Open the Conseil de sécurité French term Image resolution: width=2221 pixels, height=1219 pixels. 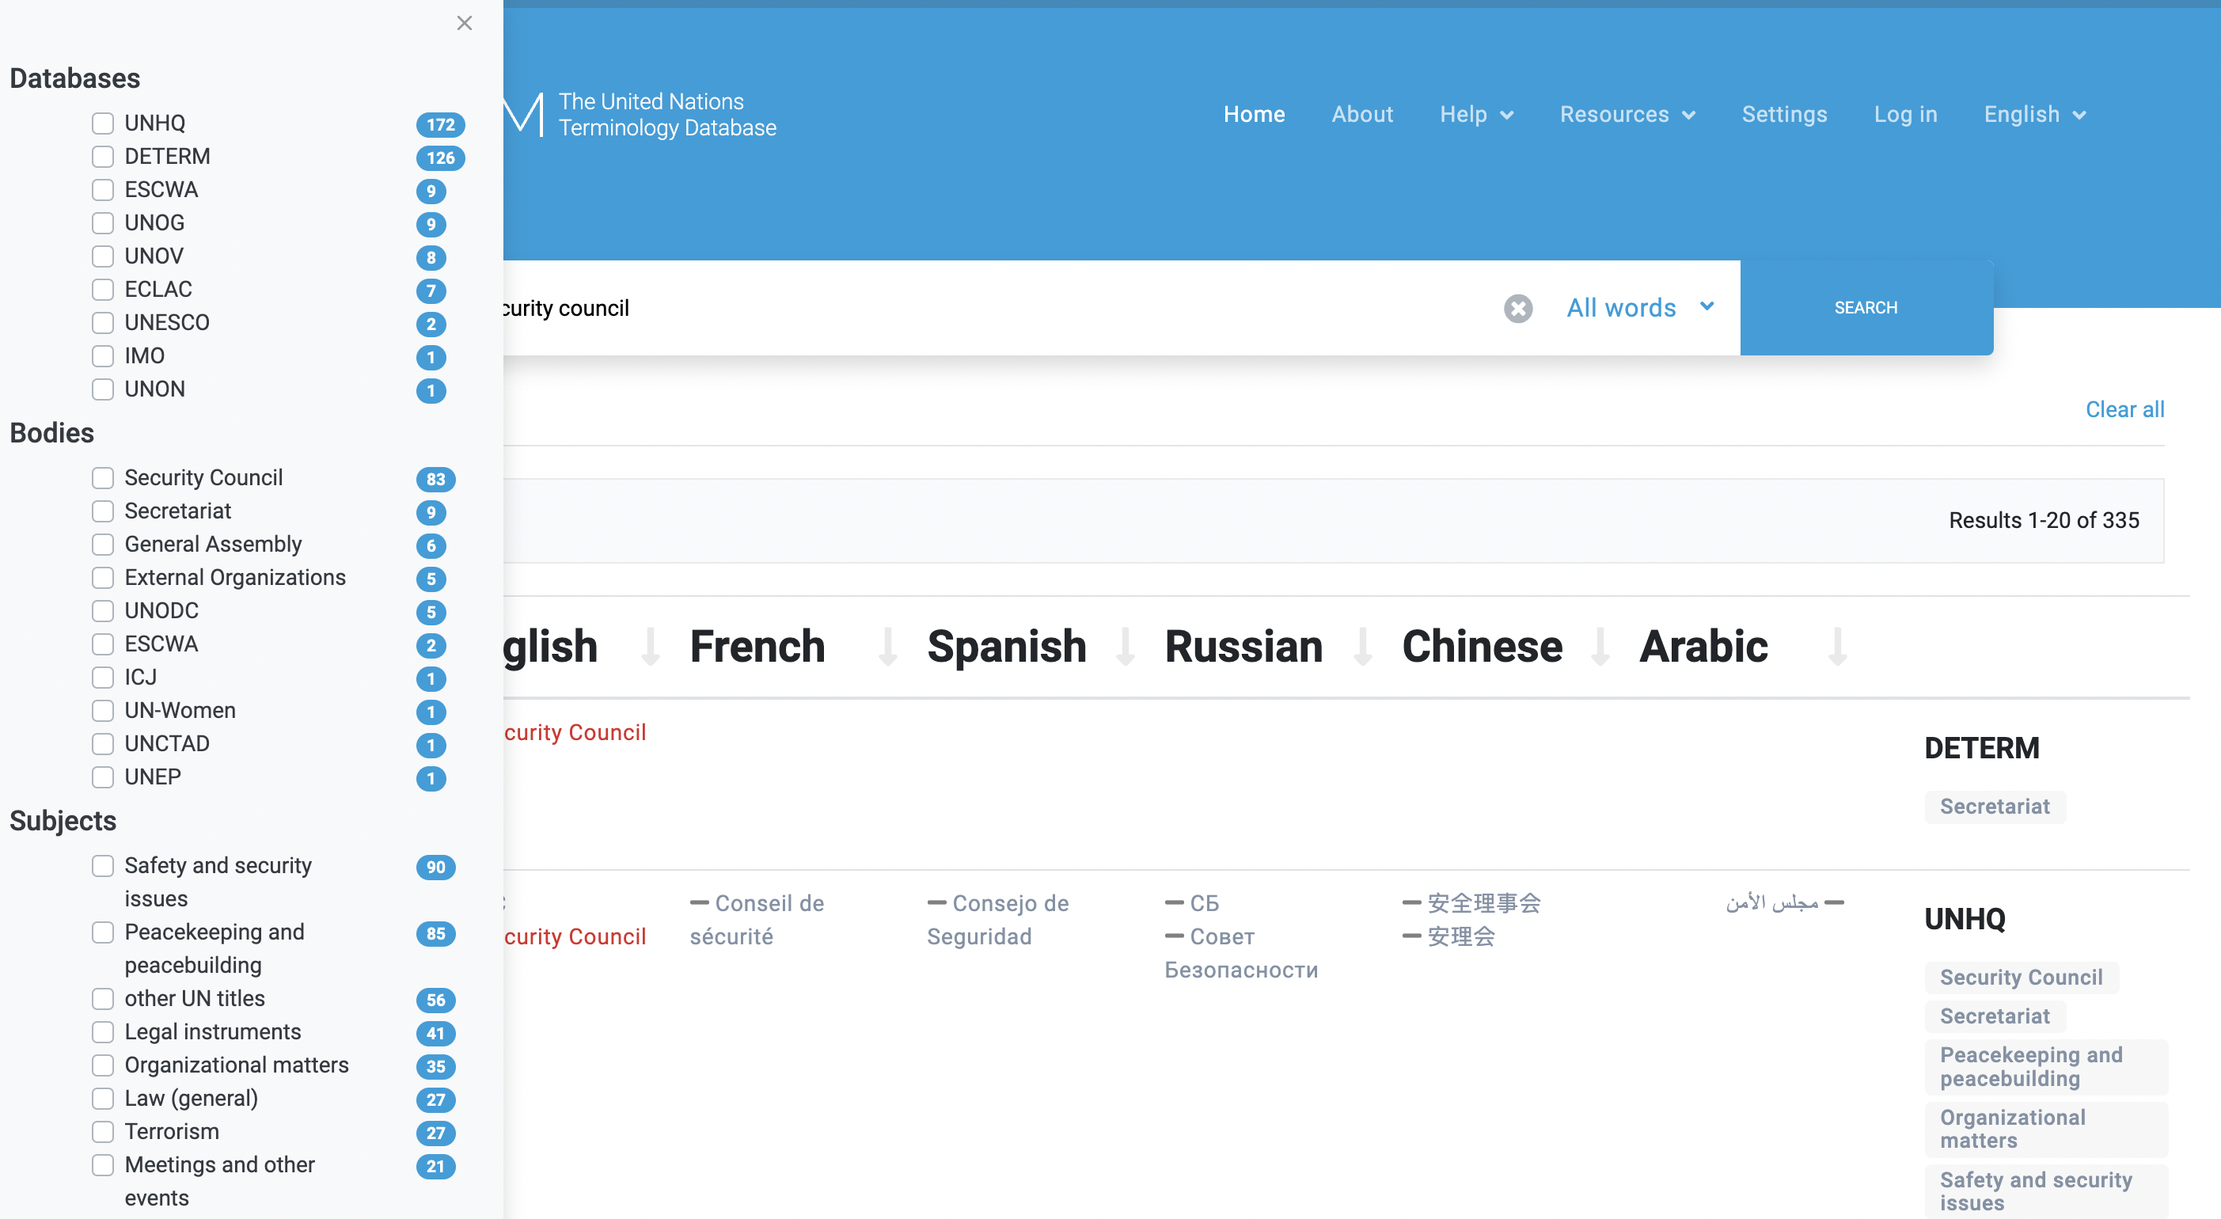[x=756, y=920]
